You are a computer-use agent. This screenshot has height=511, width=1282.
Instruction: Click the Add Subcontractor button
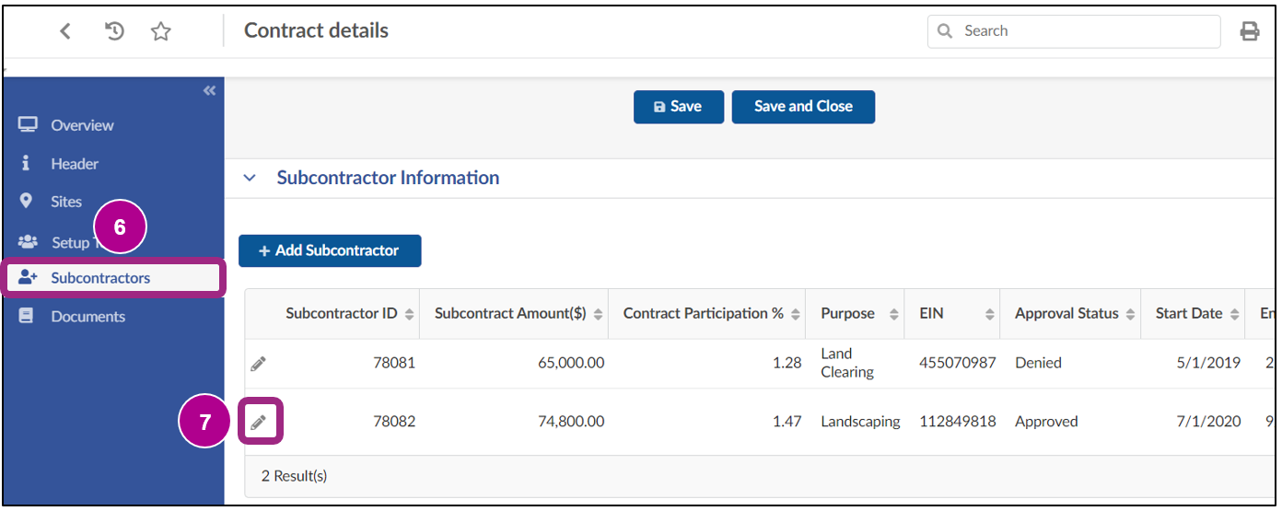[330, 250]
